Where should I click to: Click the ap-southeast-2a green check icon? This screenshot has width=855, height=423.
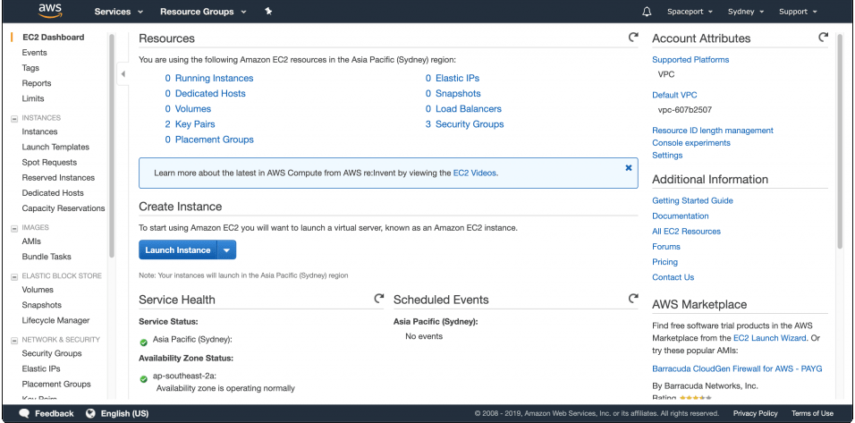[143, 379]
